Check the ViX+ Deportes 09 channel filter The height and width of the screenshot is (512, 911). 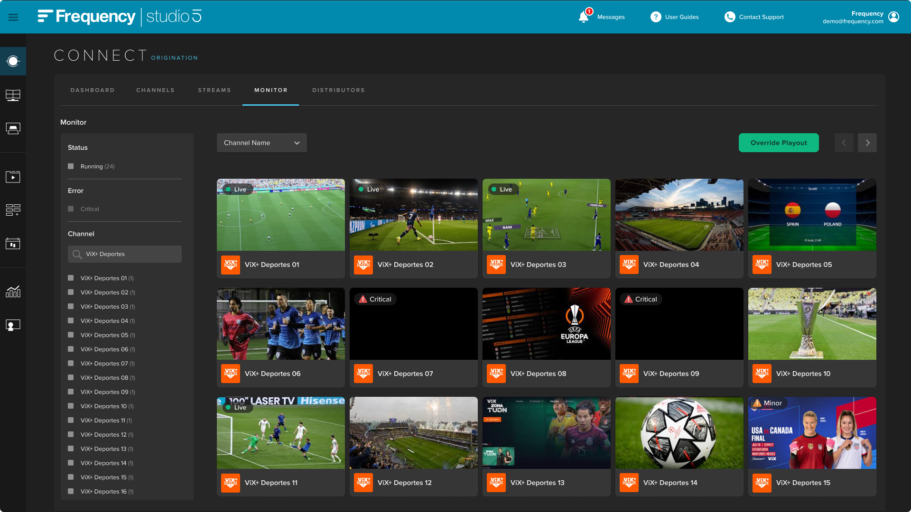pos(71,392)
